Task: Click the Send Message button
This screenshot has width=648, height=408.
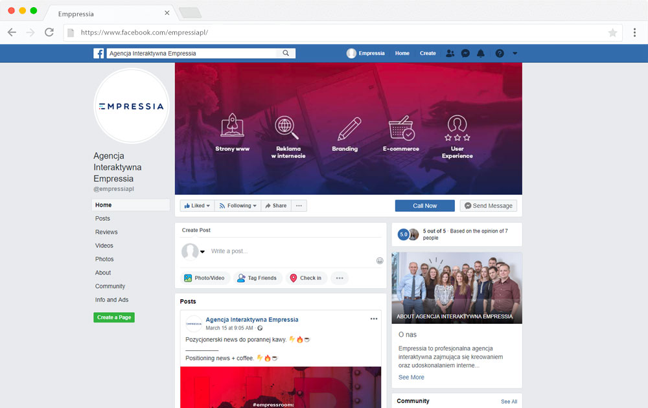Action: tap(489, 206)
